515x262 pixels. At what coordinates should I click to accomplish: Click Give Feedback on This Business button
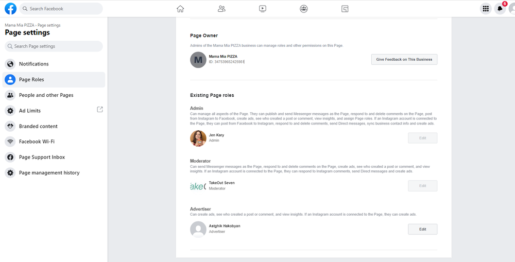pos(404,60)
